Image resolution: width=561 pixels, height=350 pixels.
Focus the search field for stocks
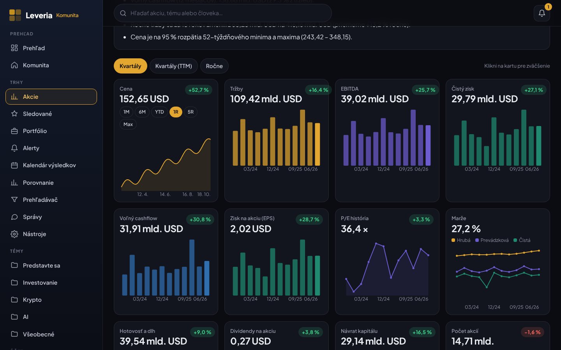pos(223,13)
